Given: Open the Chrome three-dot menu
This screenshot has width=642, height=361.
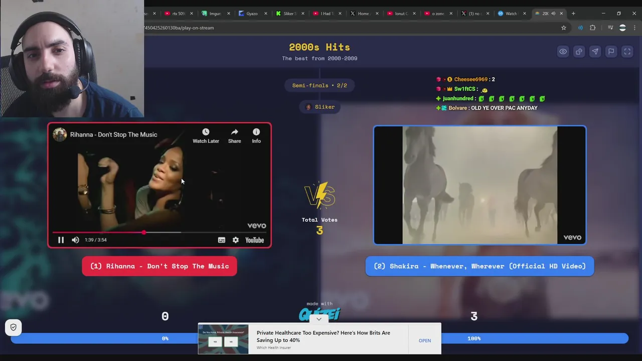Looking at the screenshot, I should [x=634, y=28].
